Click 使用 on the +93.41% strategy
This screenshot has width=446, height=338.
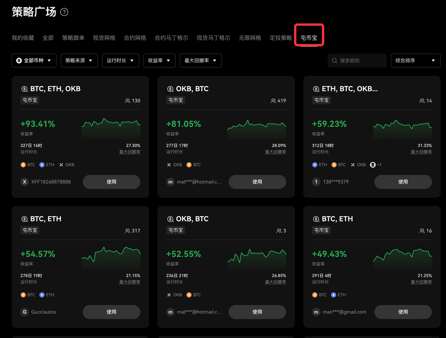pos(111,182)
